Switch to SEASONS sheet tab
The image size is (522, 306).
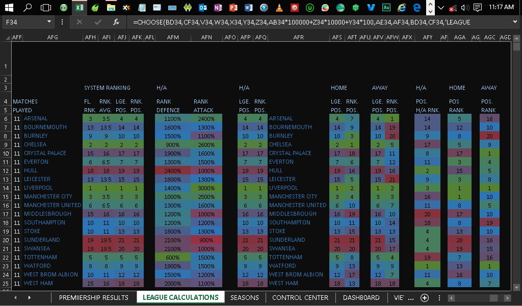click(244, 298)
